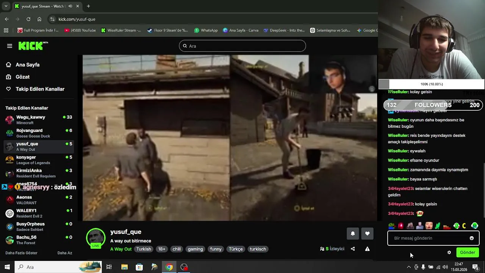Open the DeepSeek bookmark

point(284,30)
